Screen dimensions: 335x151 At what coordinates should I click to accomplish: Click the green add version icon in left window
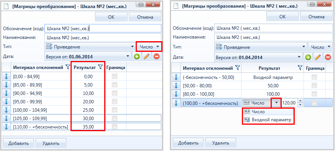(x=136, y=57)
